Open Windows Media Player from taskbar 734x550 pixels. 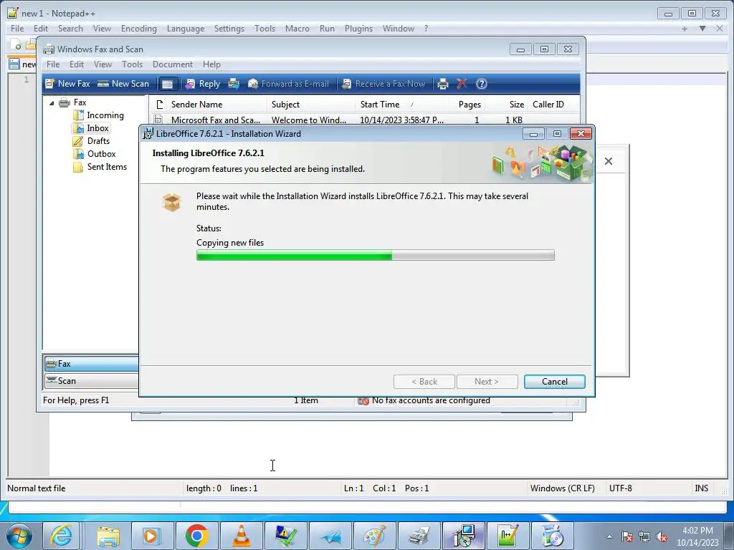click(152, 536)
